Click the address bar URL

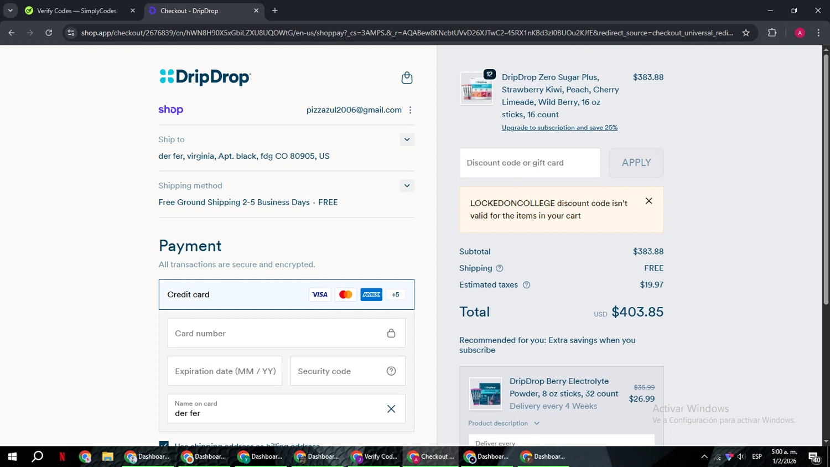pyautogui.click(x=407, y=33)
